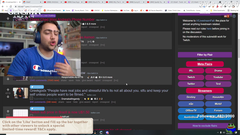Viewport: 240px width, 135px height.
Task: Click the rules 'here' link
Action: (x=209, y=28)
